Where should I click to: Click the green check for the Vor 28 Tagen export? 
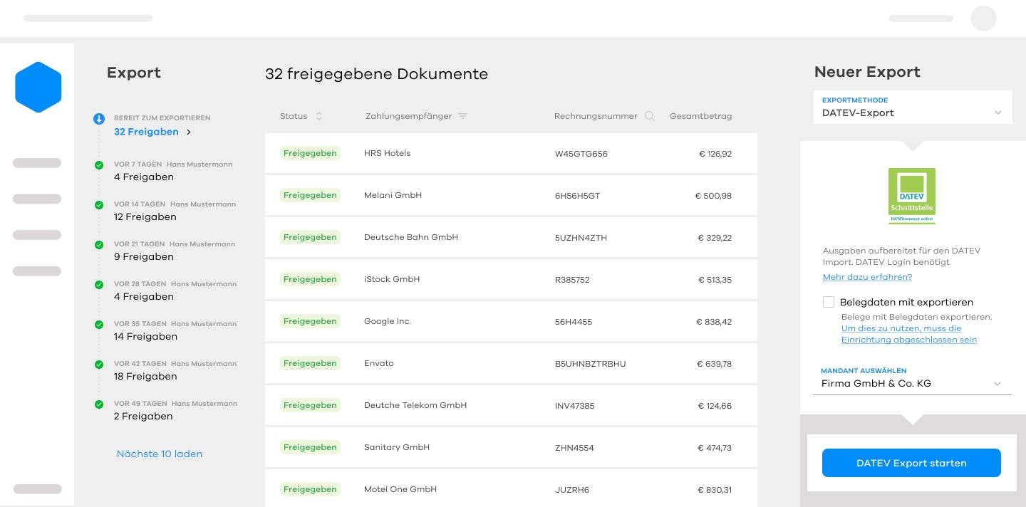[x=99, y=285]
